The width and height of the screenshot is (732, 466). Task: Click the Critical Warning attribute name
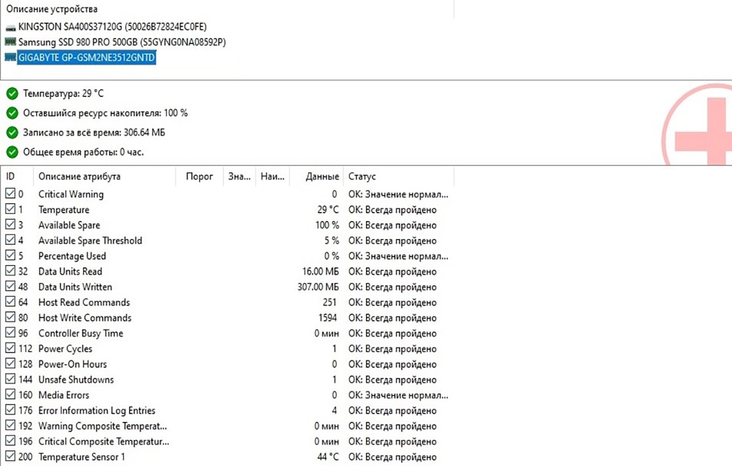(x=71, y=194)
